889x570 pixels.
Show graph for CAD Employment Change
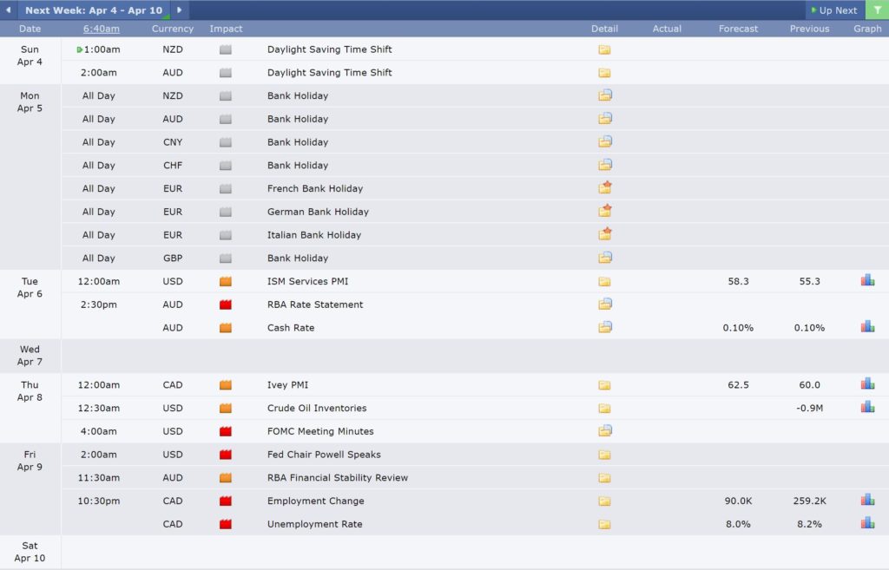pos(867,500)
